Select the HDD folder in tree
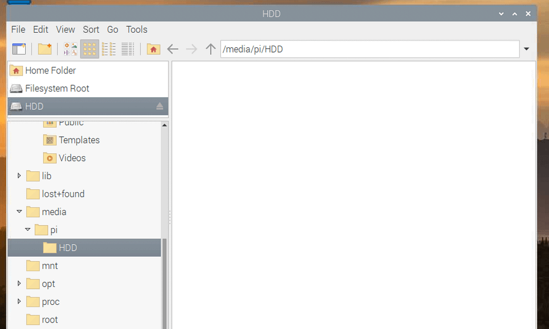Viewport: 549px width, 329px height. pyautogui.click(x=84, y=248)
